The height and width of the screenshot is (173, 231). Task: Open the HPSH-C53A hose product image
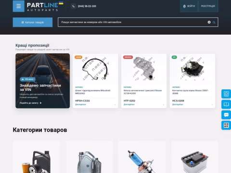[x=95, y=69]
